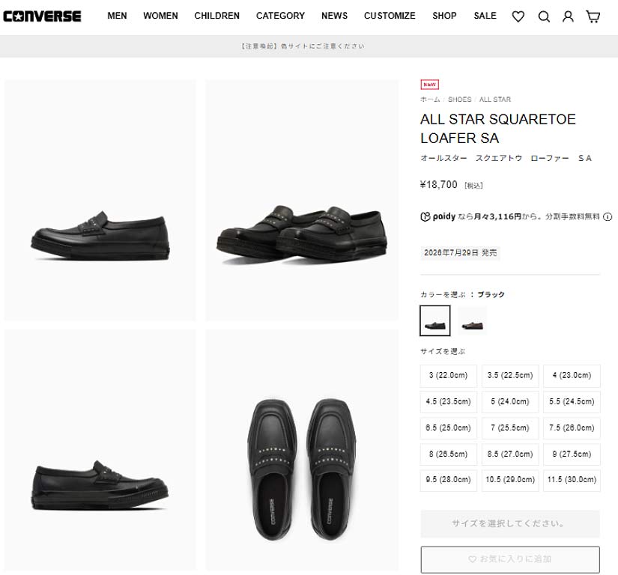Choose size 9 (27.5cm)

[x=572, y=454]
